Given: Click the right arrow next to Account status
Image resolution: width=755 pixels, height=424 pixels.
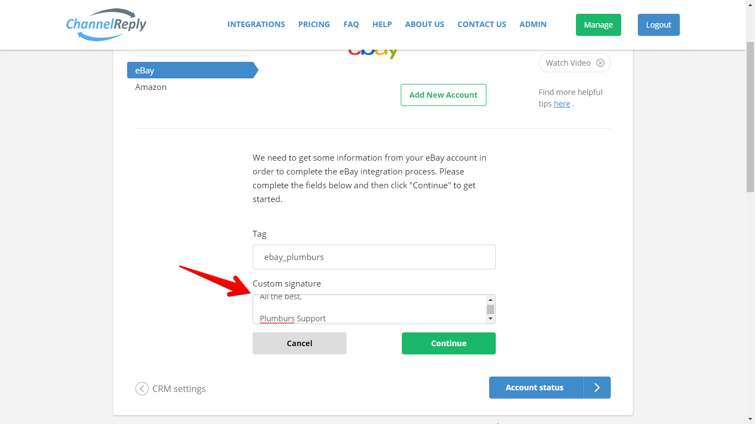Looking at the screenshot, I should pos(597,388).
